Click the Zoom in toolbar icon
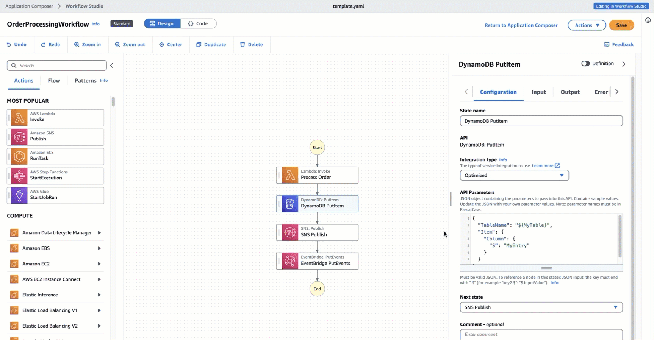Viewport: 654px width, 340px height. [77, 45]
